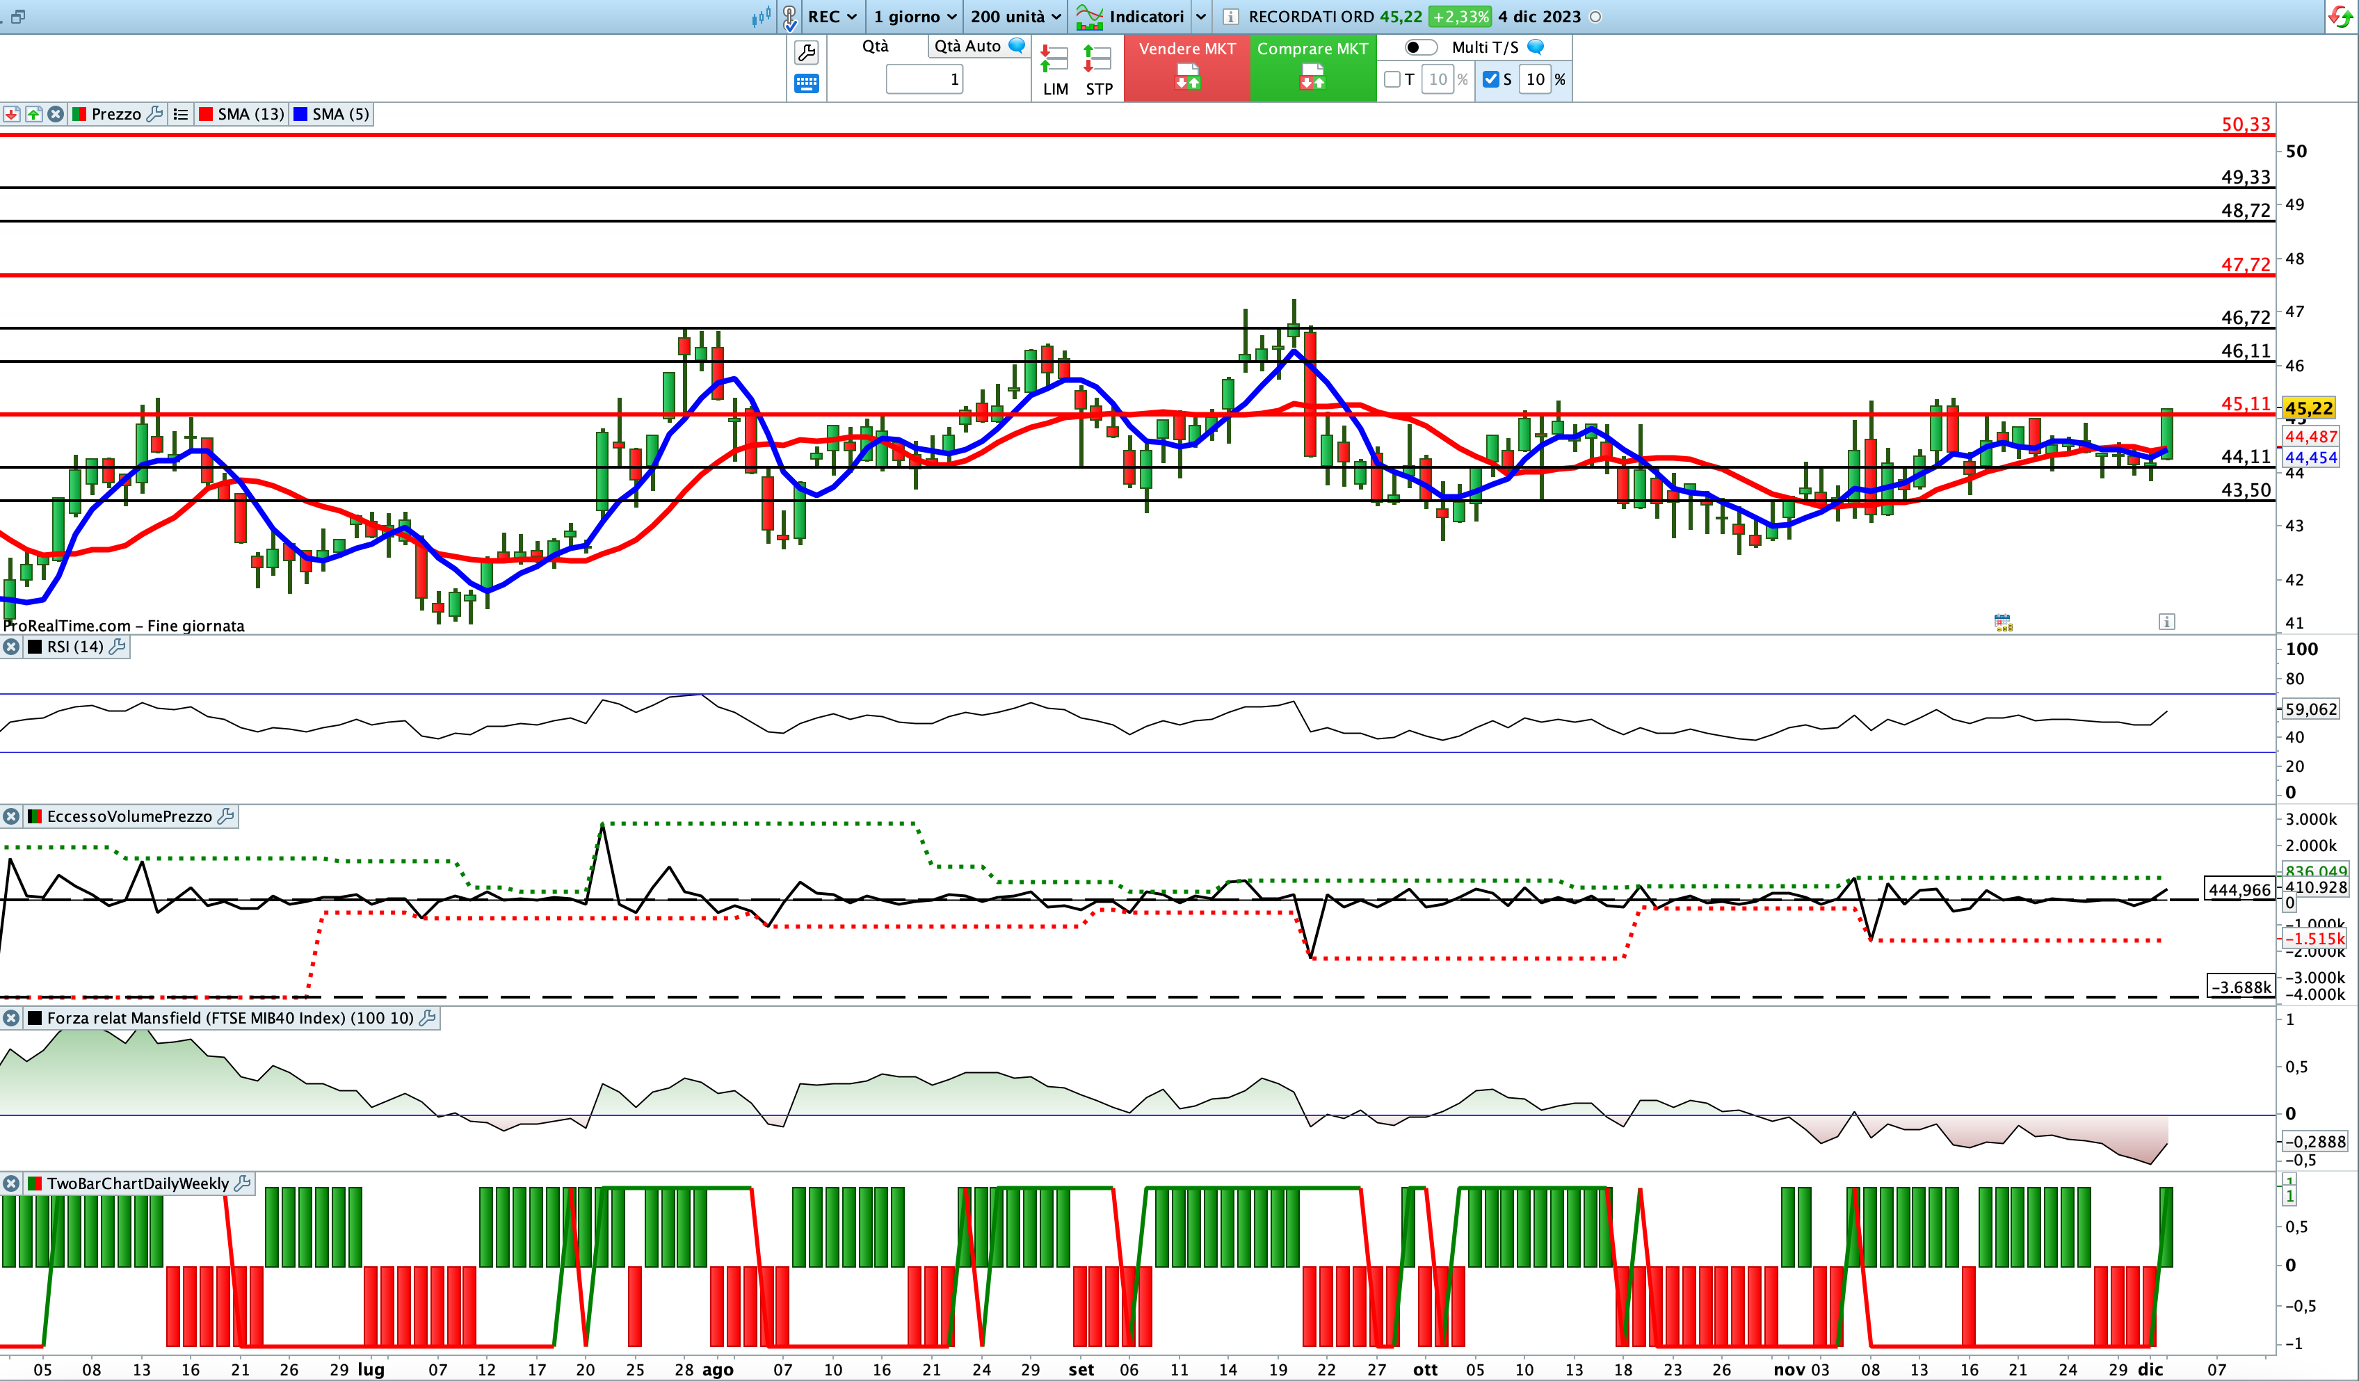Viewport: 2359px width, 1381px height.
Task: Open EccessoVolumePrezzo settings wrench
Action: pos(225,816)
